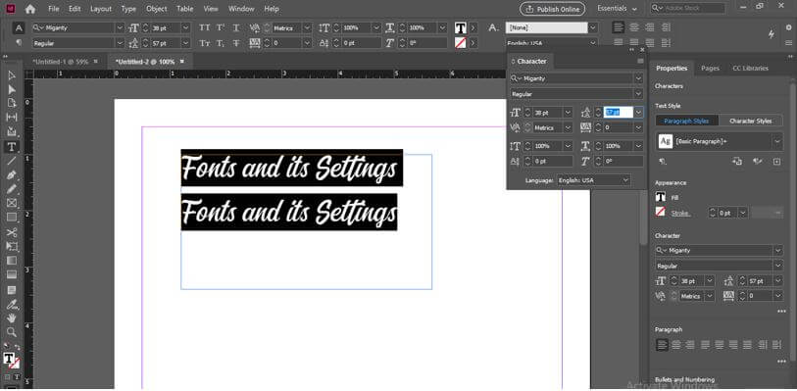
Task: Select the Gradient Feather tool
Action: 12,275
